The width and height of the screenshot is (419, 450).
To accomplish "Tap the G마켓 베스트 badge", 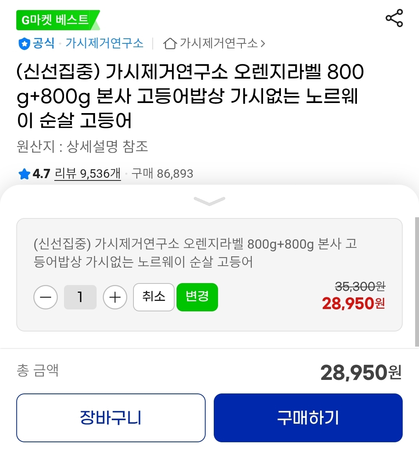I will (x=57, y=20).
